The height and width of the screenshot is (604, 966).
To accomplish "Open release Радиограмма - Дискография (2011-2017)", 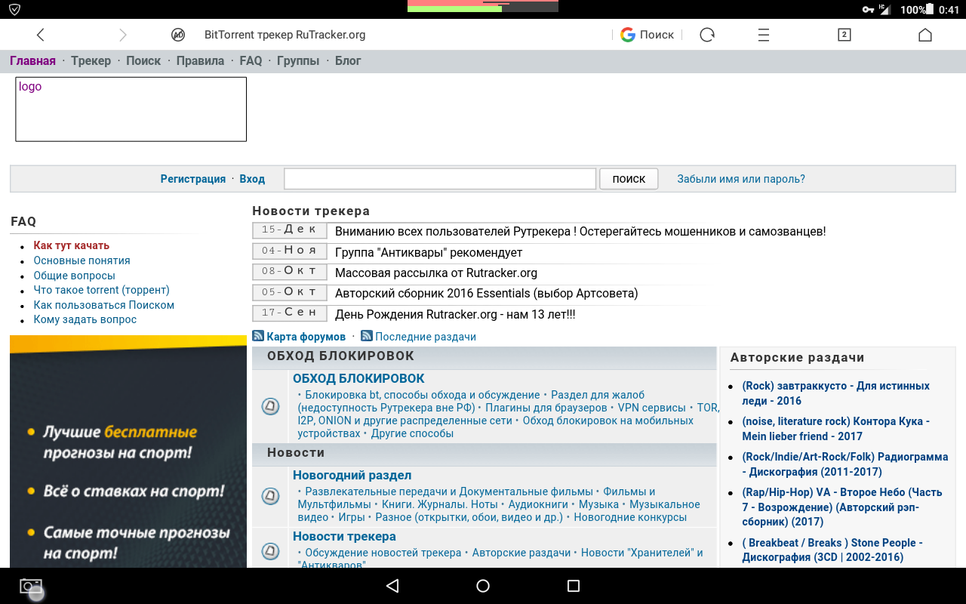I will 845,464.
